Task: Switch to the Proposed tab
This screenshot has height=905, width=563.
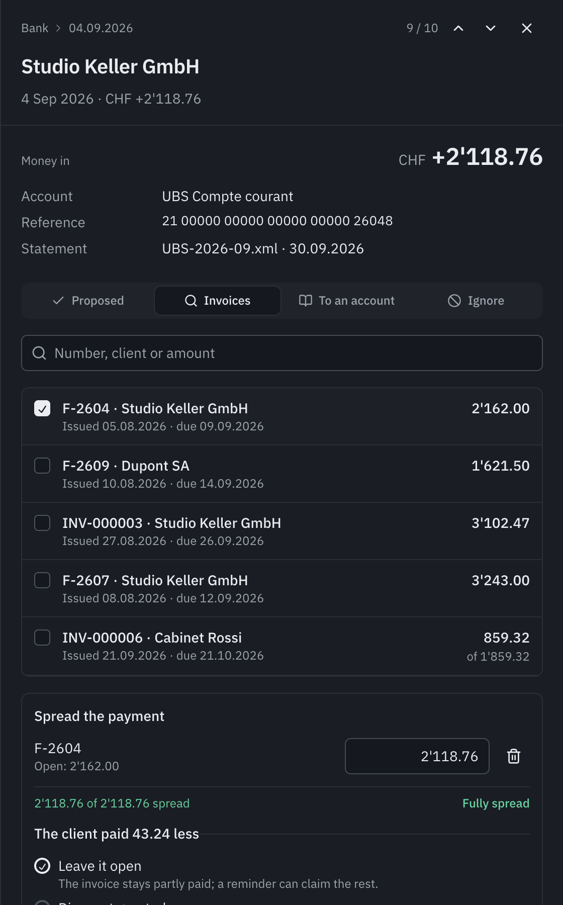Action: [88, 301]
